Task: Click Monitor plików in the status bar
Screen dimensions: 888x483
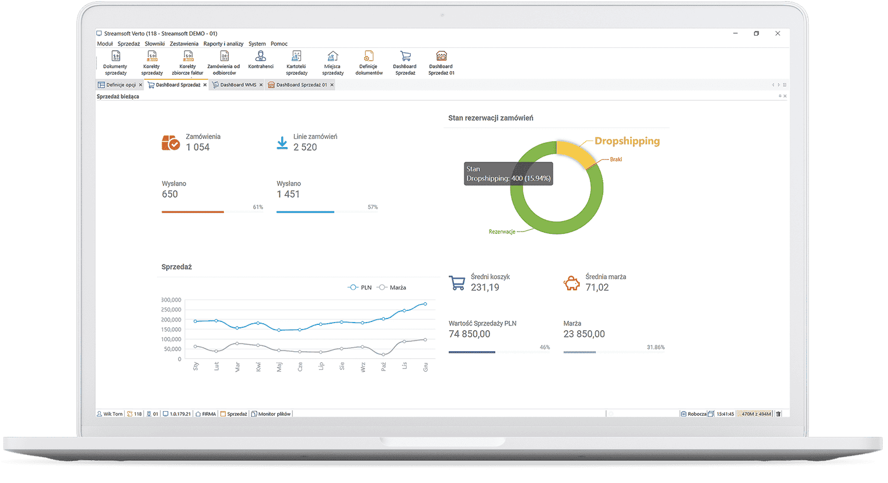Action: click(271, 414)
